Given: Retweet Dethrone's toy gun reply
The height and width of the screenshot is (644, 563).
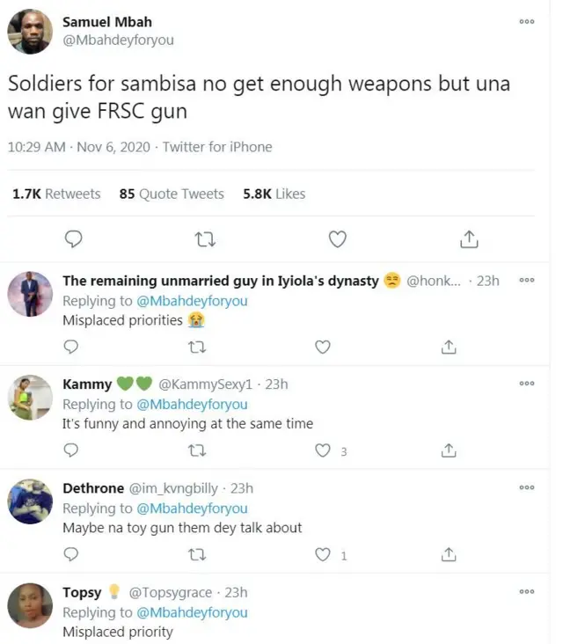Looking at the screenshot, I should click(x=198, y=554).
